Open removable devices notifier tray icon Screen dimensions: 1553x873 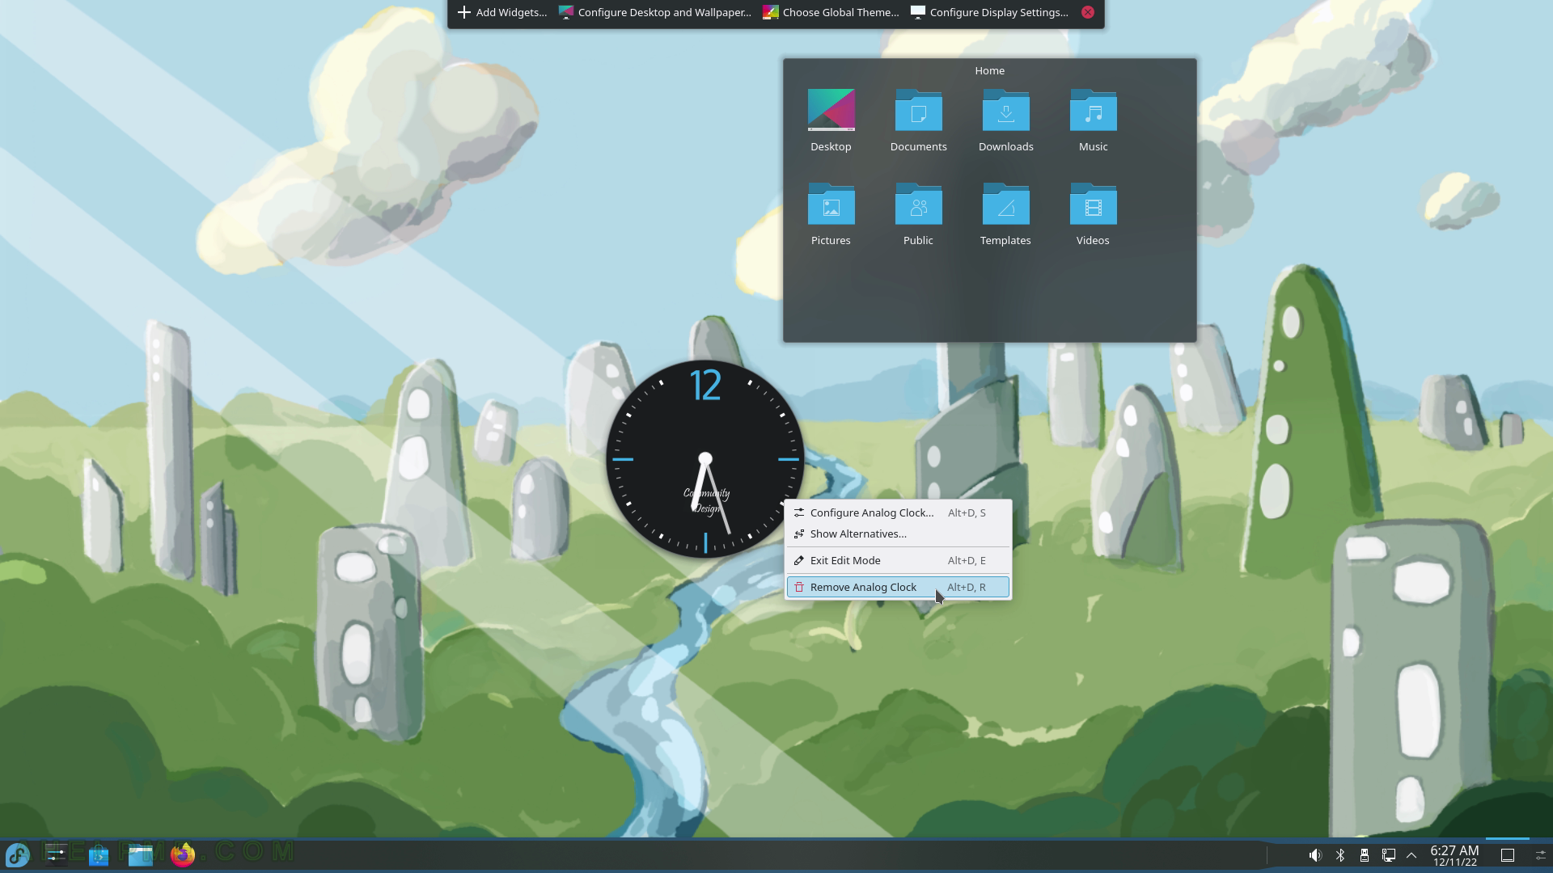coord(1364,855)
